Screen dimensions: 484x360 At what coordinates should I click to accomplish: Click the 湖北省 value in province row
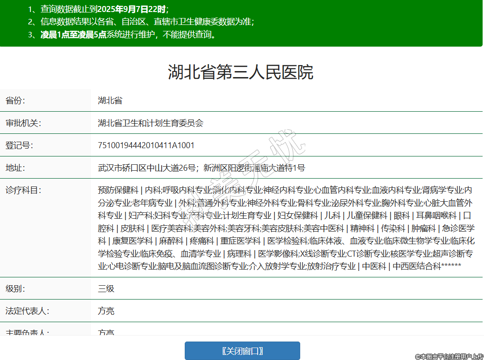click(x=110, y=101)
